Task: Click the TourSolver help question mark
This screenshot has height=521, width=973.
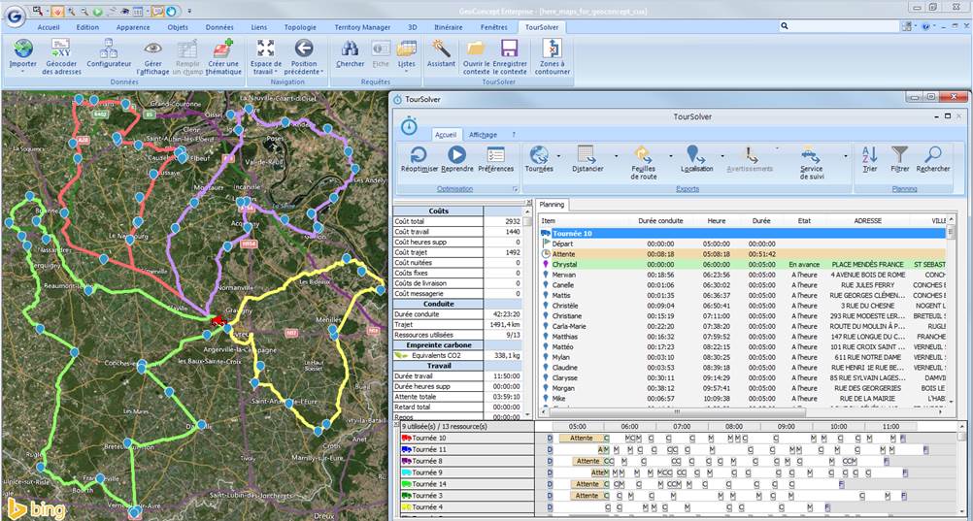Action: coord(513,135)
